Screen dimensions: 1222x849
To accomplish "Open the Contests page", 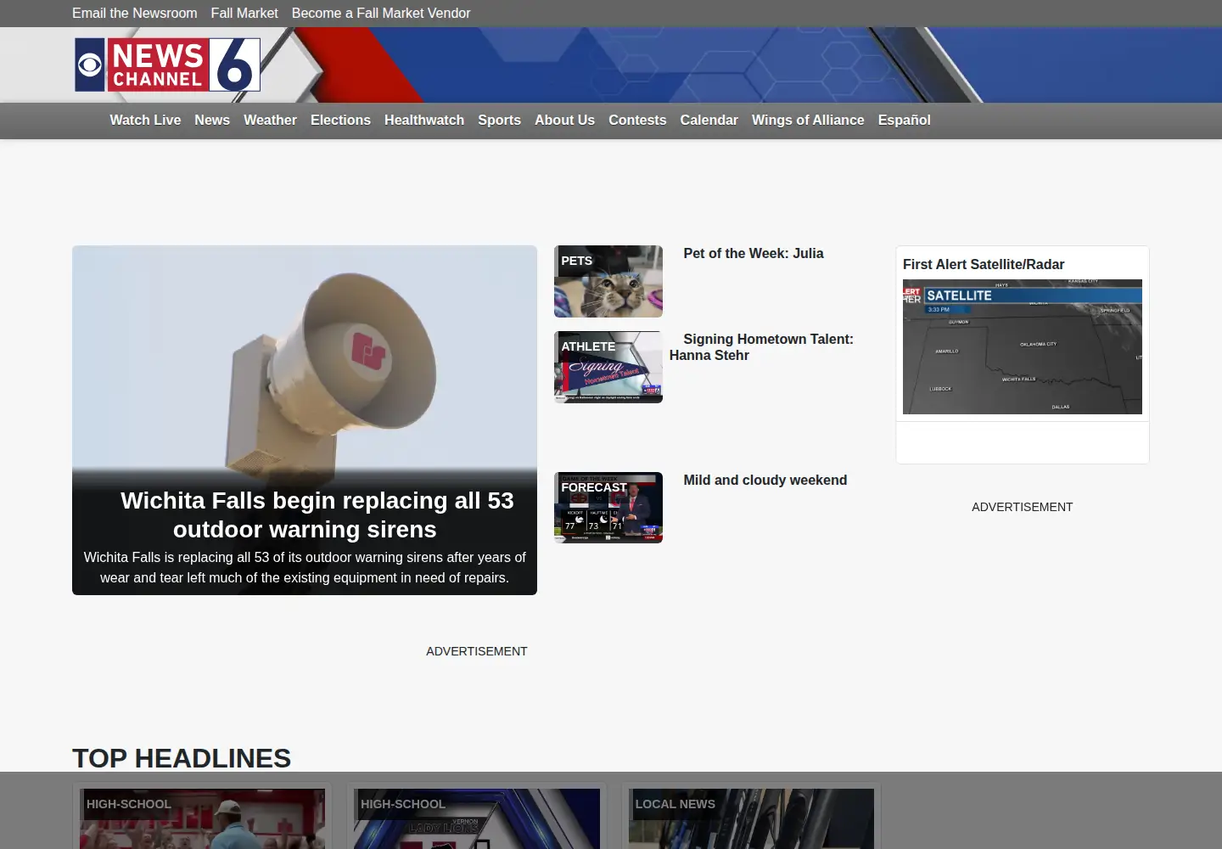I will tap(637, 121).
